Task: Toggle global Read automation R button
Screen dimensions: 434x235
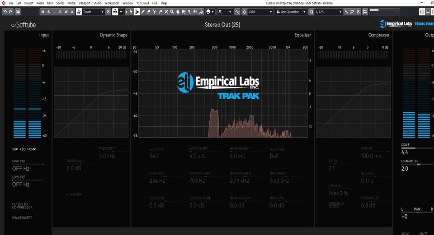Action: click(x=60, y=12)
